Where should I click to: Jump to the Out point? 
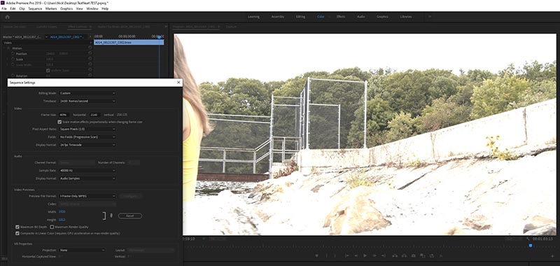[x=384, y=255]
